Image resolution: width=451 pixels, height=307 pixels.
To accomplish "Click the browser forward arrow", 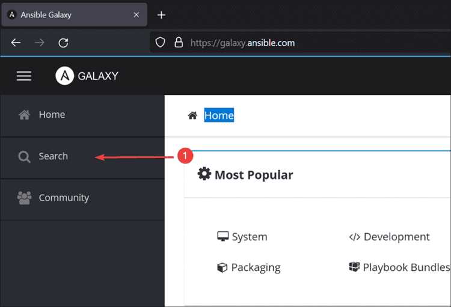I will (40, 43).
